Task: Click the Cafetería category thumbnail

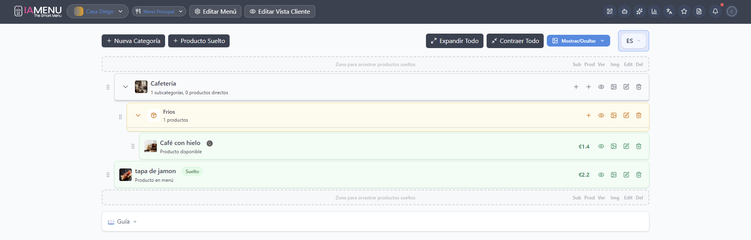Action: (141, 87)
